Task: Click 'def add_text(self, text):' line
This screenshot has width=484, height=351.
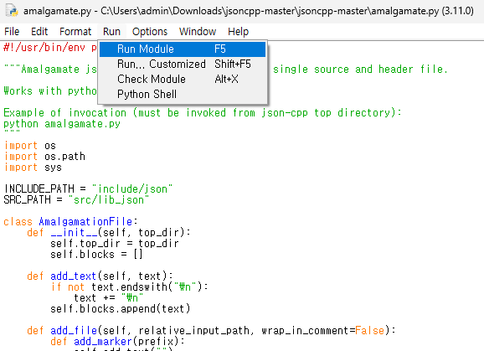Action: 100,276
